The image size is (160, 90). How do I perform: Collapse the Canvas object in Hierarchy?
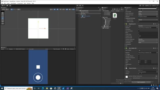point(80,15)
